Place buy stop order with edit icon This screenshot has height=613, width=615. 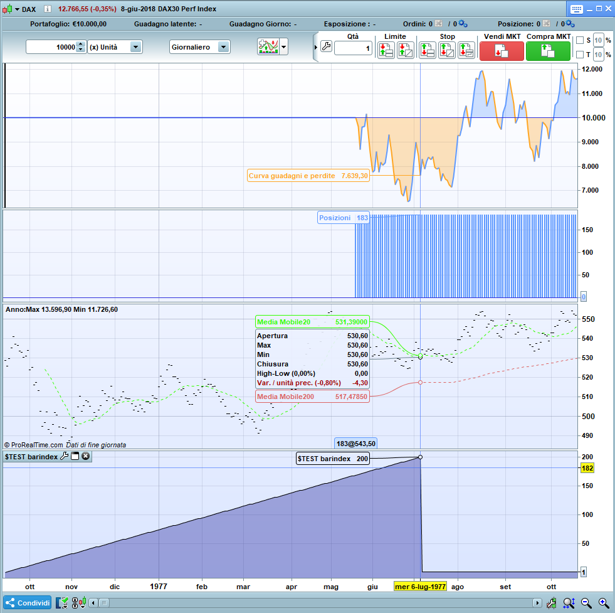pos(447,50)
